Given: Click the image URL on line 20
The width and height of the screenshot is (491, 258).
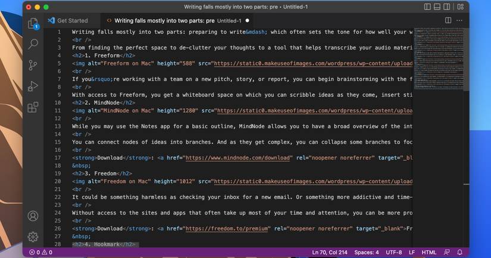Looking at the screenshot, I should click(x=313, y=182).
